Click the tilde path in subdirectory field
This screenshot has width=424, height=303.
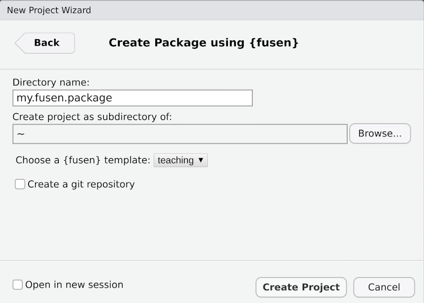coord(21,134)
